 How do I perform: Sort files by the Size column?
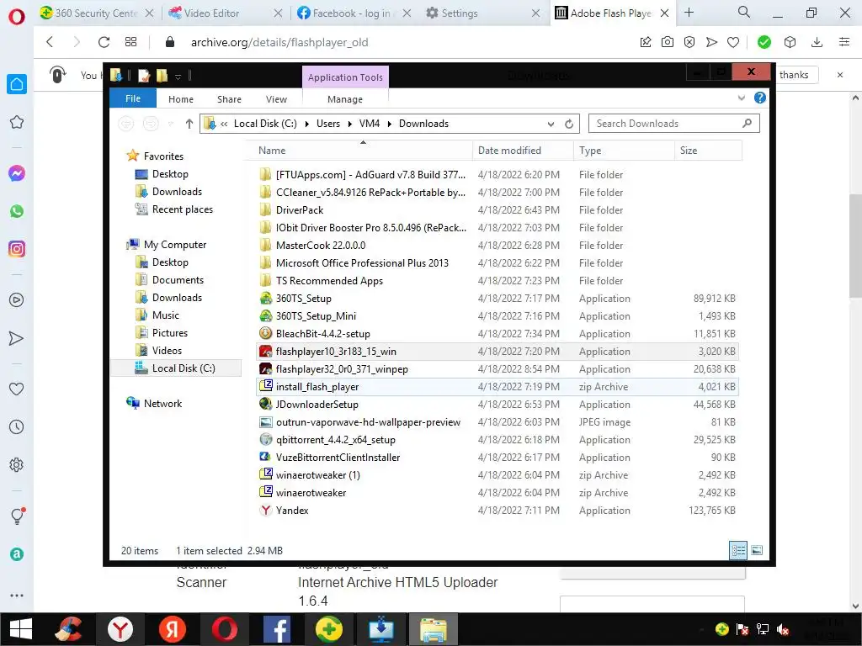(x=708, y=151)
